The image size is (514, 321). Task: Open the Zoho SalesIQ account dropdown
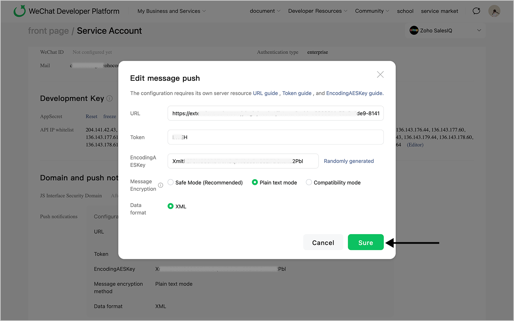[479, 31]
